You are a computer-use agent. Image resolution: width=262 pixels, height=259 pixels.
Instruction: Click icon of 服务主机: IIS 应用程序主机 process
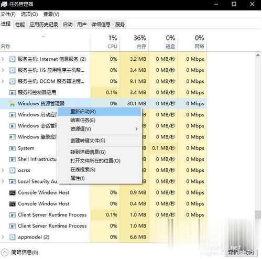[x=12, y=70]
